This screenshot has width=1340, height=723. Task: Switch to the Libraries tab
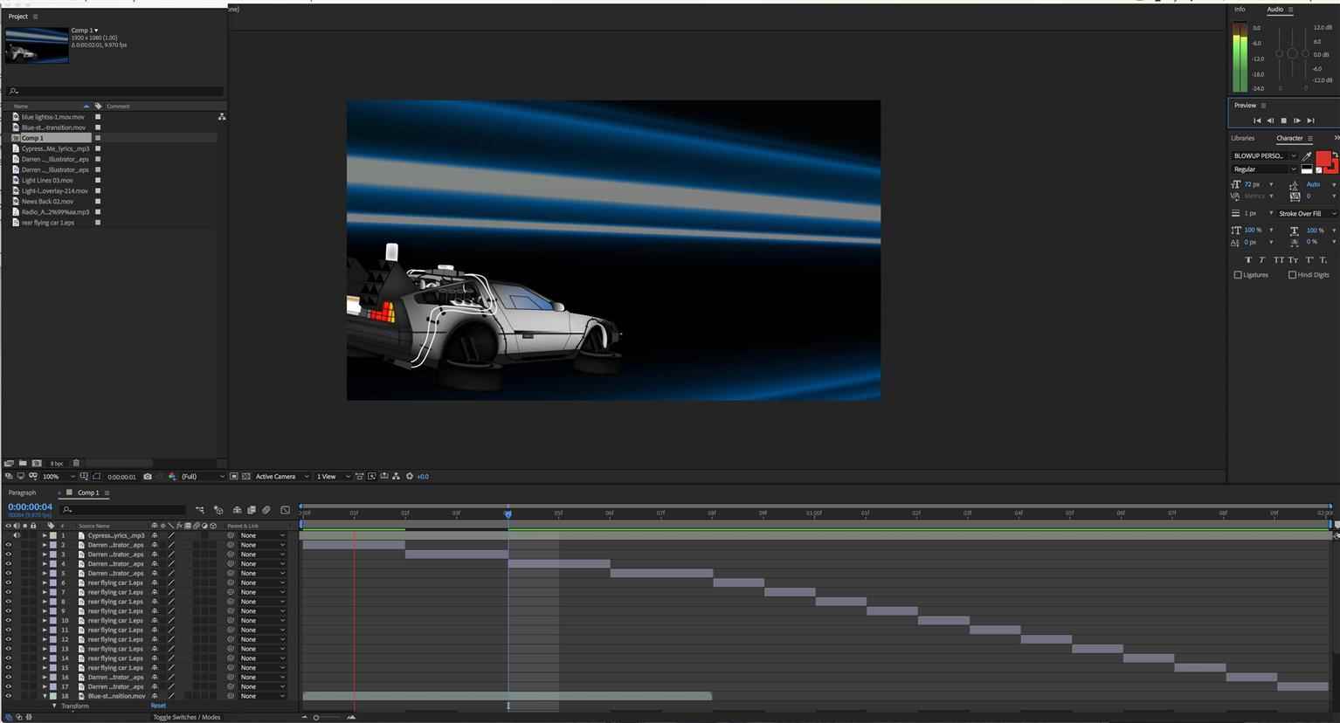click(x=1243, y=138)
